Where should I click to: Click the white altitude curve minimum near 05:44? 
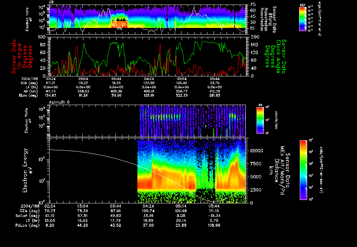coord(213,201)
